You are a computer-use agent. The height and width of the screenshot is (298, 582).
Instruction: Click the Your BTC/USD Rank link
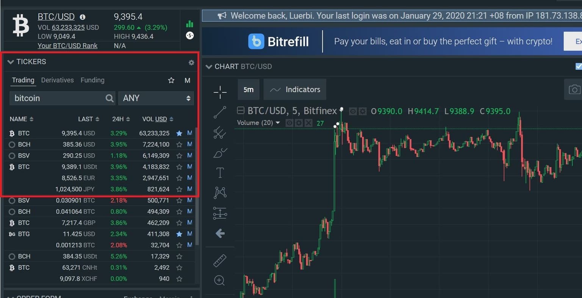point(67,46)
